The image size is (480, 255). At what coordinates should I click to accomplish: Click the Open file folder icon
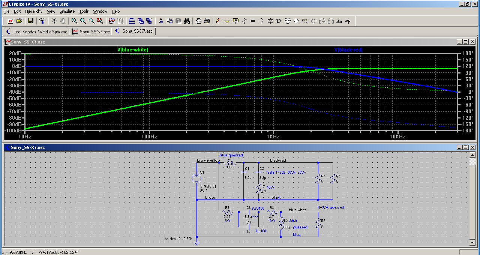19,21
